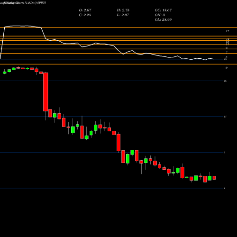Click the '11' price axis label

pyautogui.click(x=225, y=117)
